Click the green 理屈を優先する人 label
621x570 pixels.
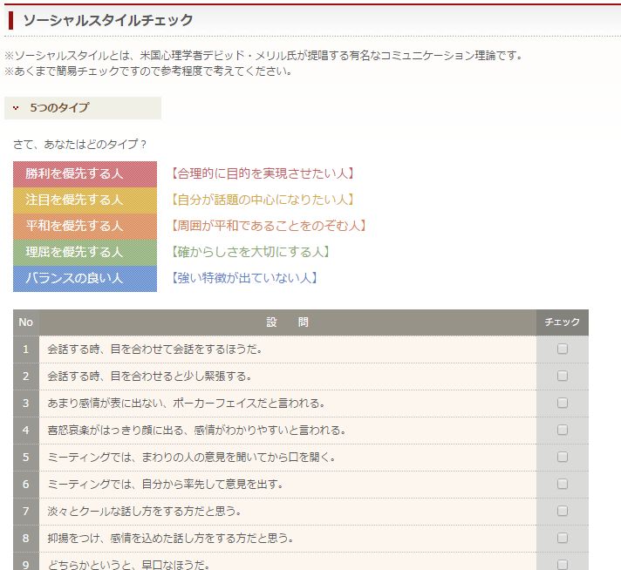pos(85,252)
